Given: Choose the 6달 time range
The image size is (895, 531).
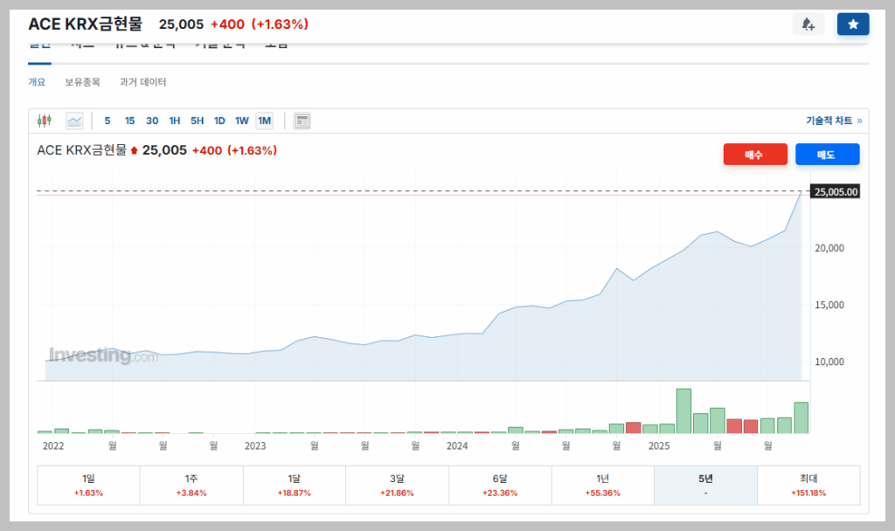Looking at the screenshot, I should [x=500, y=485].
